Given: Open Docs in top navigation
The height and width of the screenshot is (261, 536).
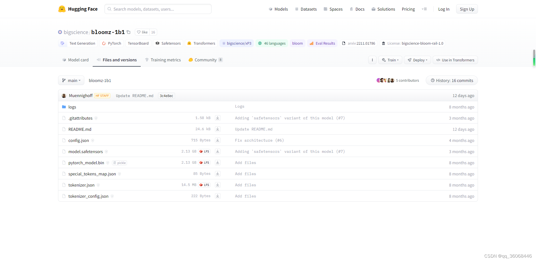Looking at the screenshot, I should (357, 9).
